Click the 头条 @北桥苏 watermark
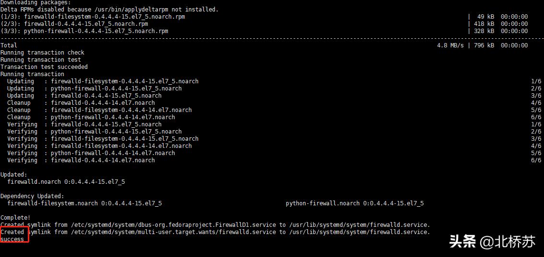The height and width of the screenshot is (257, 544). [x=492, y=242]
